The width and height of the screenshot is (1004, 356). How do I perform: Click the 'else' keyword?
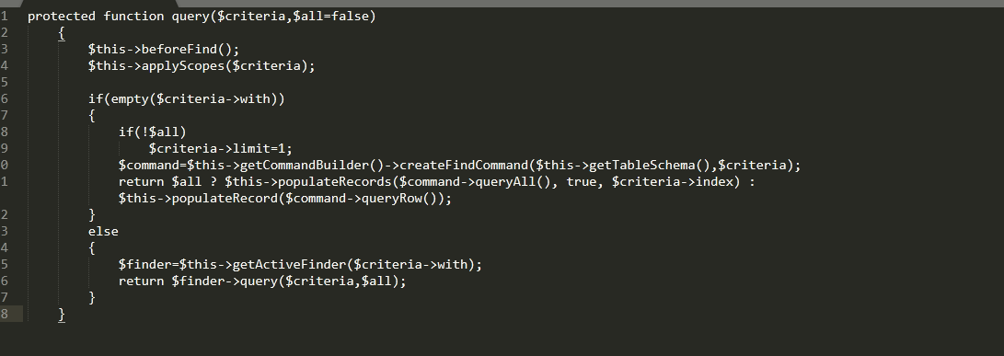click(103, 231)
